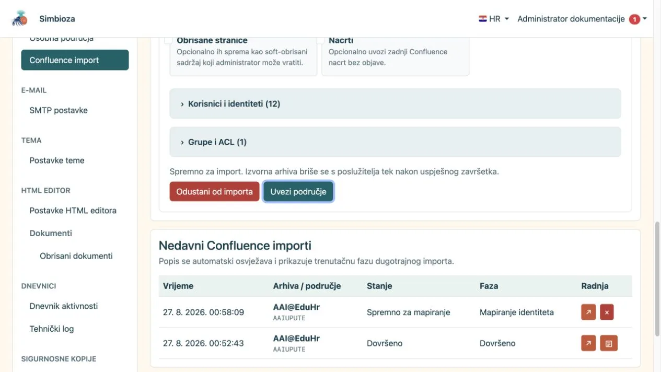
Task: Click Nedavni Confluence importi heading
Action: click(x=235, y=246)
